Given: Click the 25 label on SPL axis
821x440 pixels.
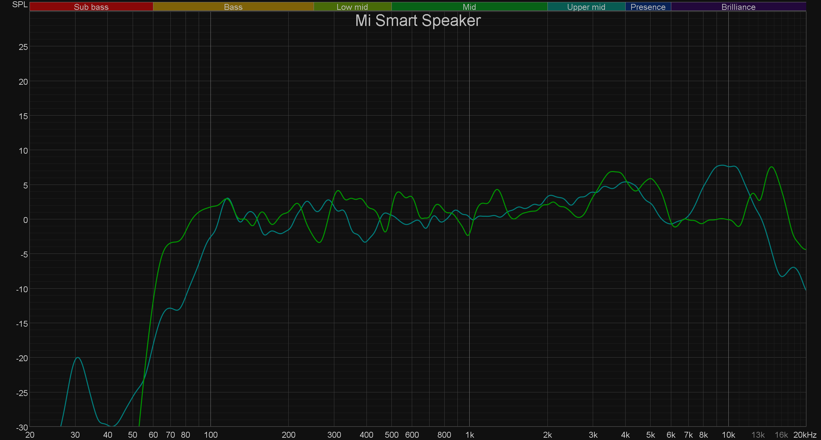Looking at the screenshot, I should click(x=23, y=47).
